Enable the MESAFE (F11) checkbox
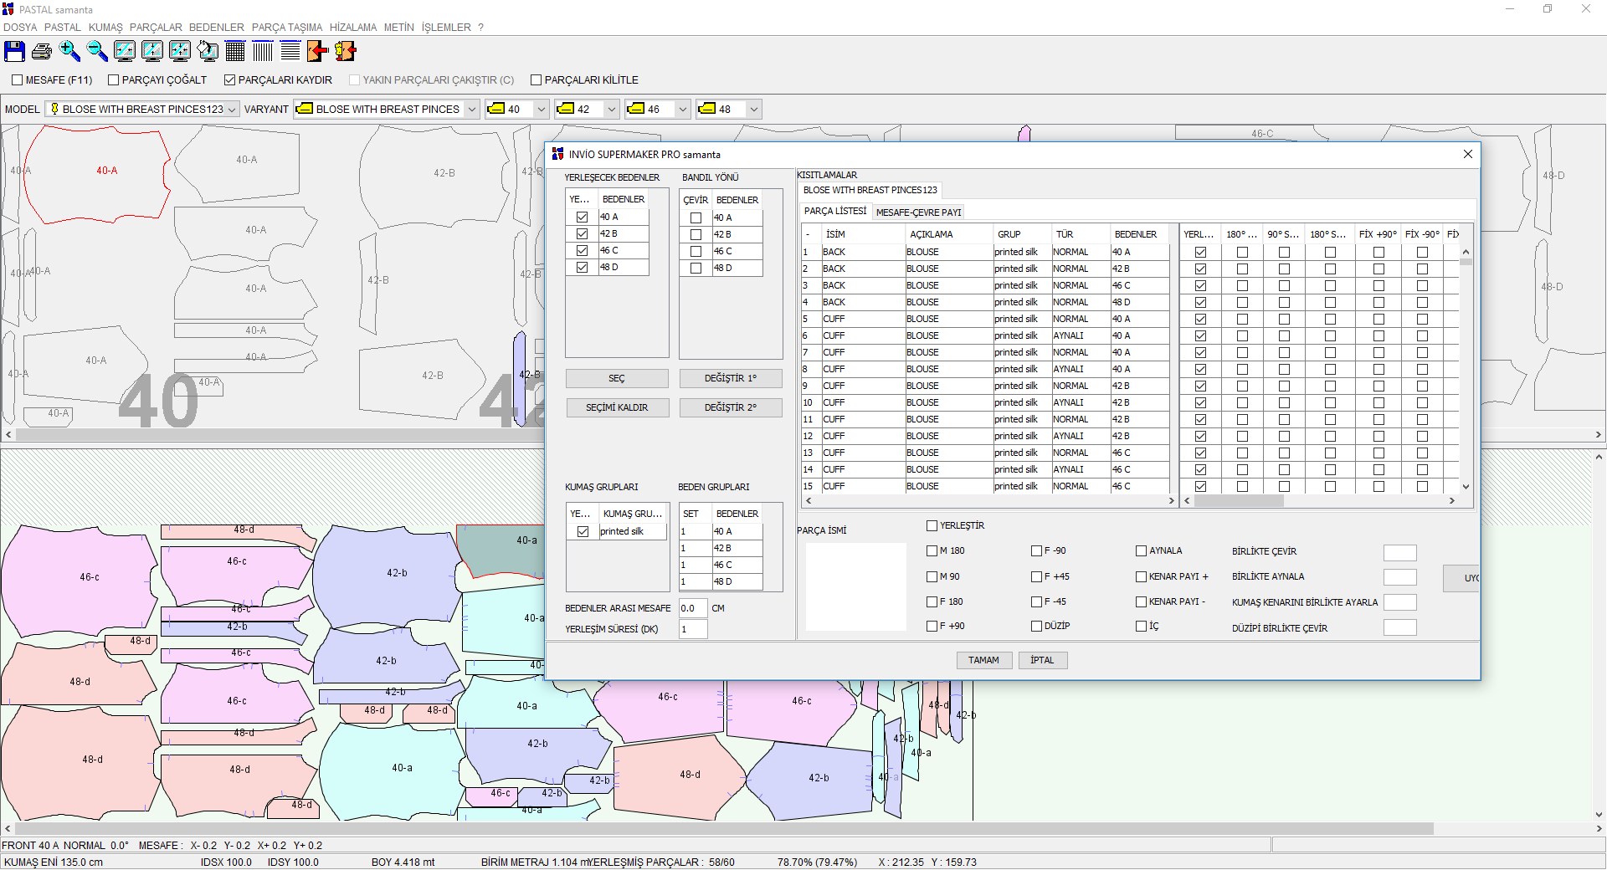The image size is (1607, 870). point(18,80)
